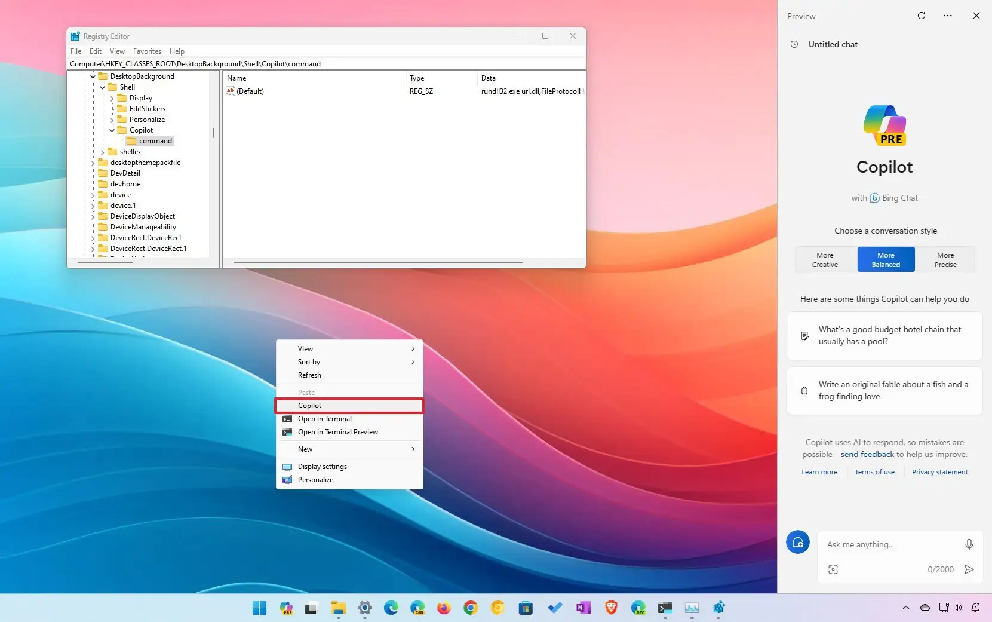
Task: Open OneNote from the taskbar
Action: coord(583,608)
